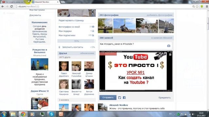The image size is (209, 117).
Task: Click the обновления link in Друзья
Action: [87, 53]
